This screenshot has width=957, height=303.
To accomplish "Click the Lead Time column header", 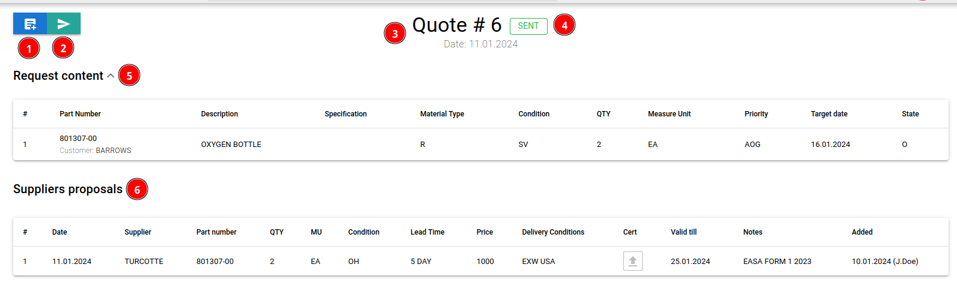I will pyautogui.click(x=427, y=232).
